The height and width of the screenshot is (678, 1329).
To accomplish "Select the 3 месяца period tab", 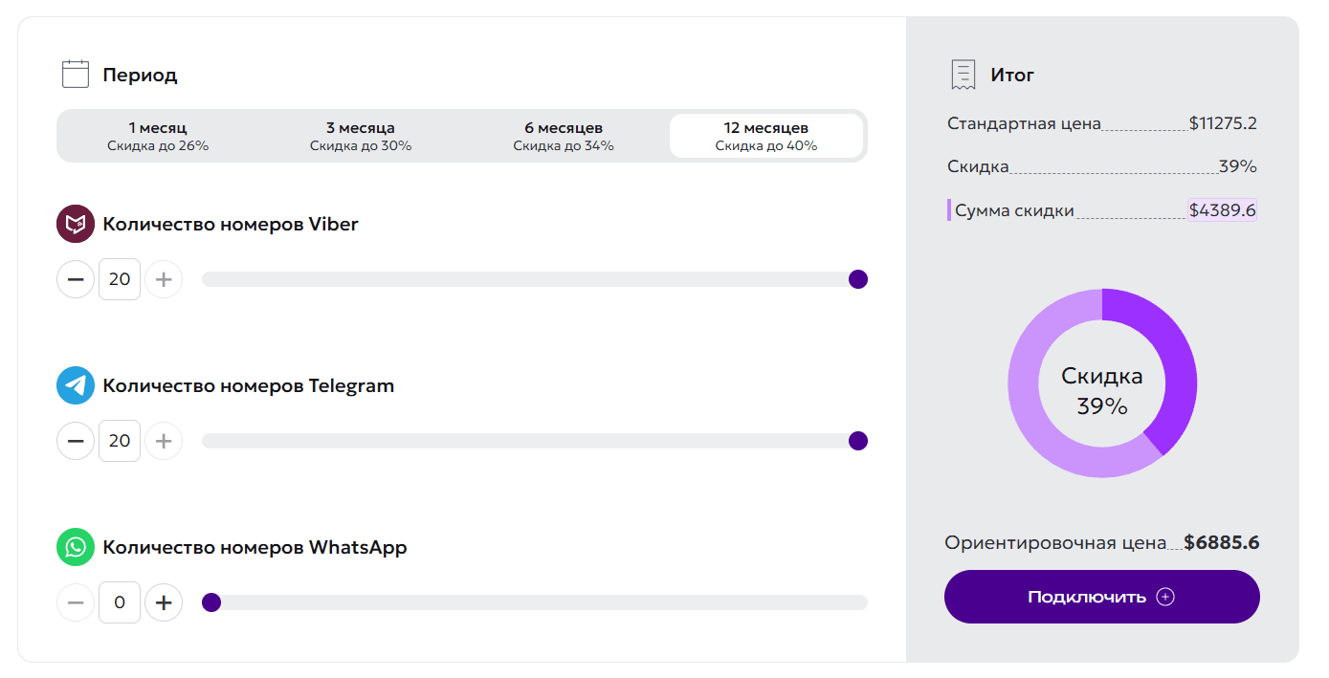I will (x=361, y=136).
